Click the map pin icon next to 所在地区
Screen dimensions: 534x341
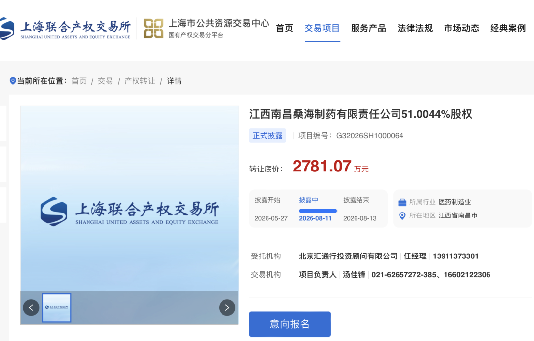(x=402, y=216)
